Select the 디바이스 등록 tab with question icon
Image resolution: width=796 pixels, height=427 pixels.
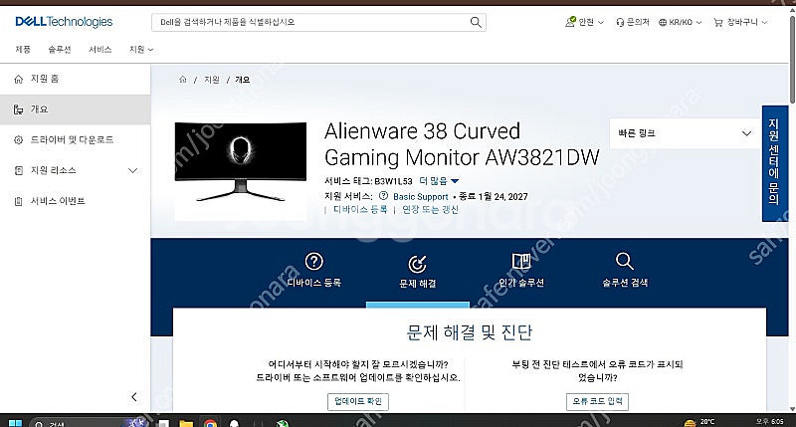pos(313,270)
